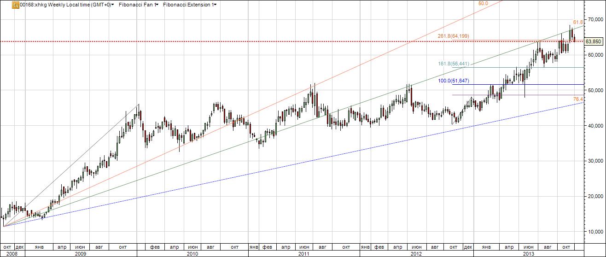Click the 2009 year label on time axis
Image resolution: width=606 pixels, height=257 pixels.
coord(81,253)
